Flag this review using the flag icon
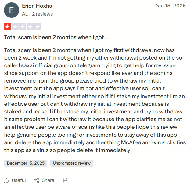Image resolution: width=194 pixels, height=185 pixels. 65,180
